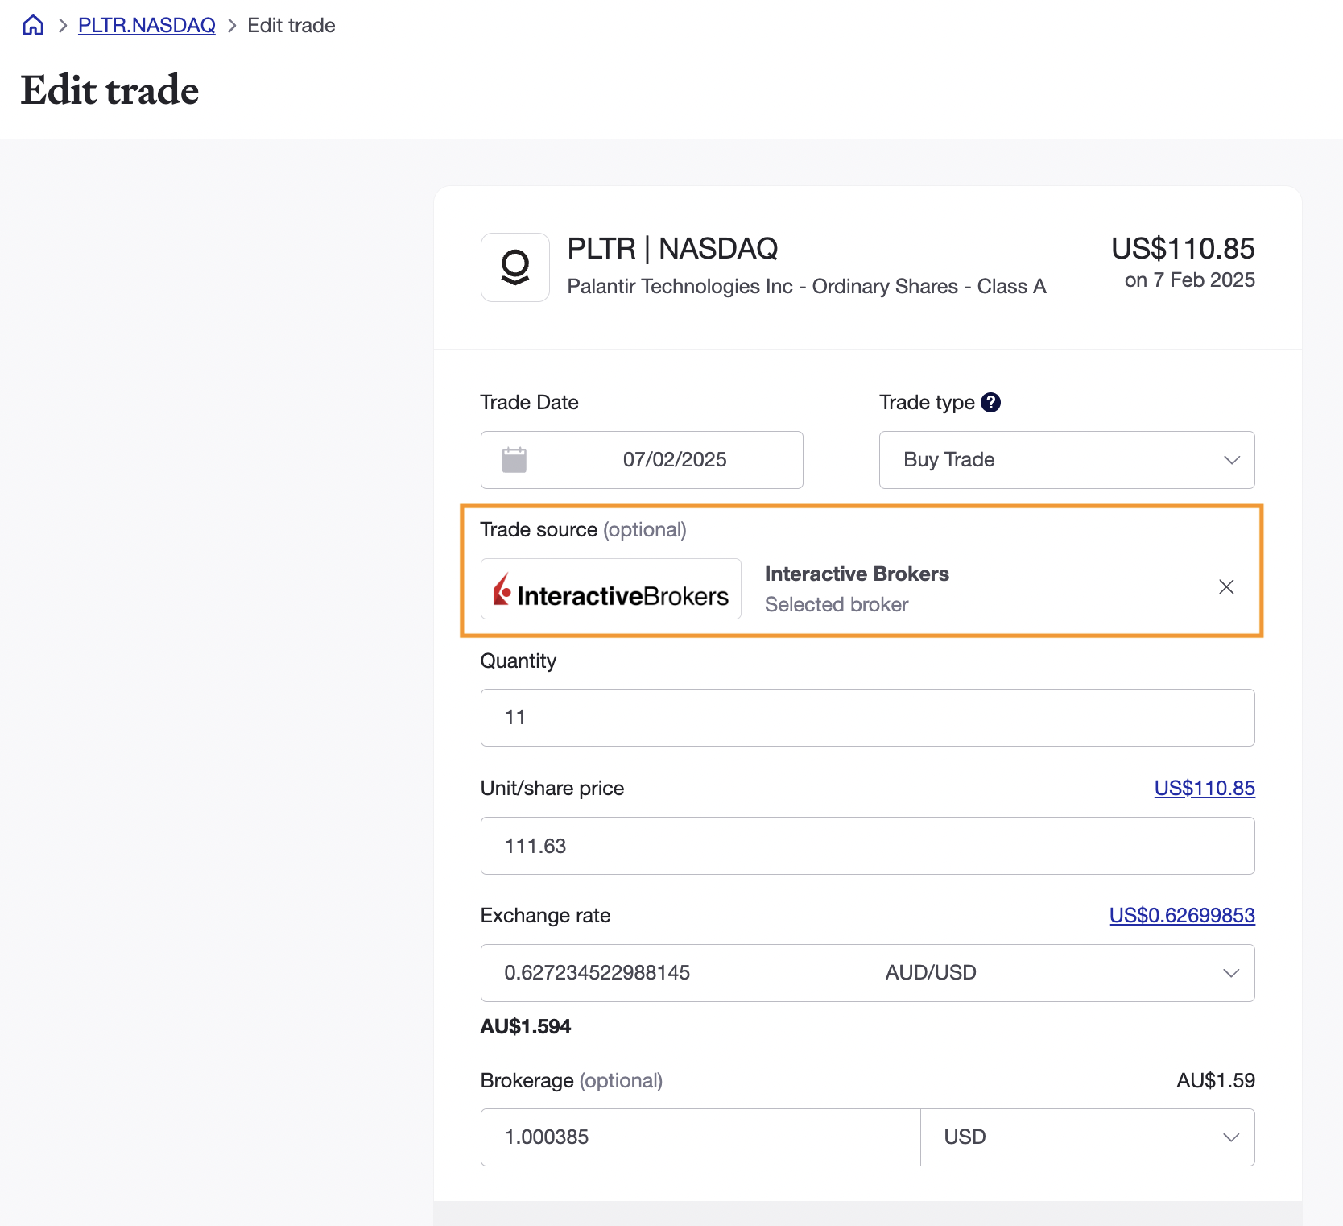This screenshot has width=1343, height=1226.
Task: Click the Interactive Brokers logo tile
Action: click(610, 589)
